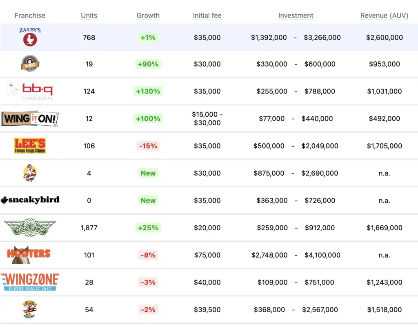Click the New badge for sneakybird
Screen dimensions: 418x327
(148, 200)
